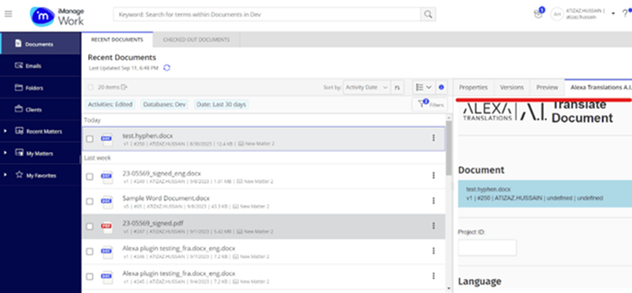632x293 pixels.
Task: Open the 23-05569_signed.pdf document name
Action: coord(153,222)
